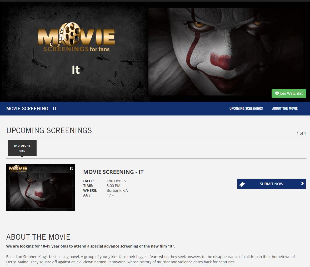Open the It screening thumbnail image
310x267 pixels.
click(41, 187)
